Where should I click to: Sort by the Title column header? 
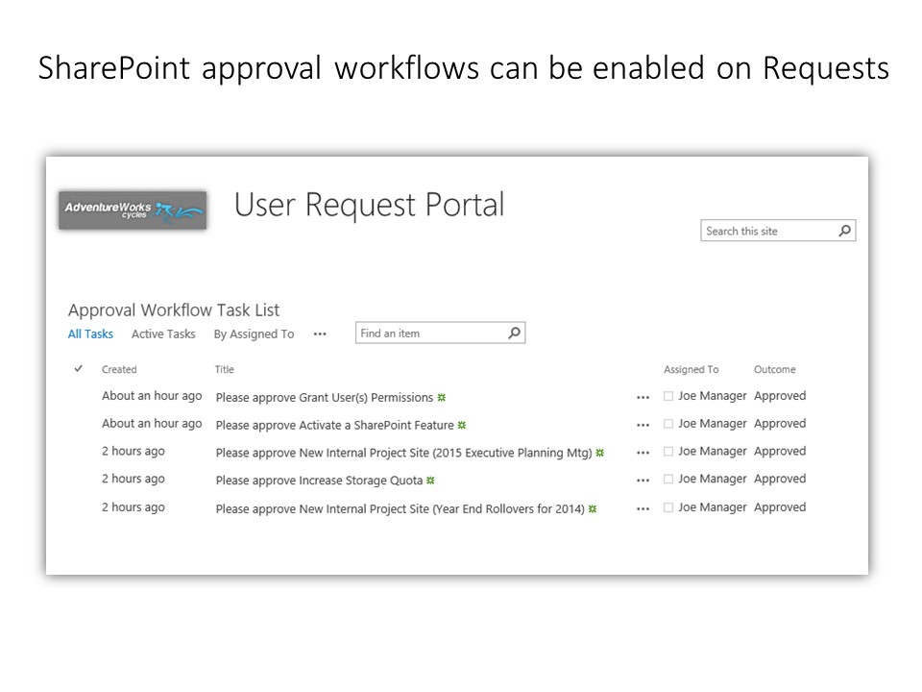click(x=225, y=369)
